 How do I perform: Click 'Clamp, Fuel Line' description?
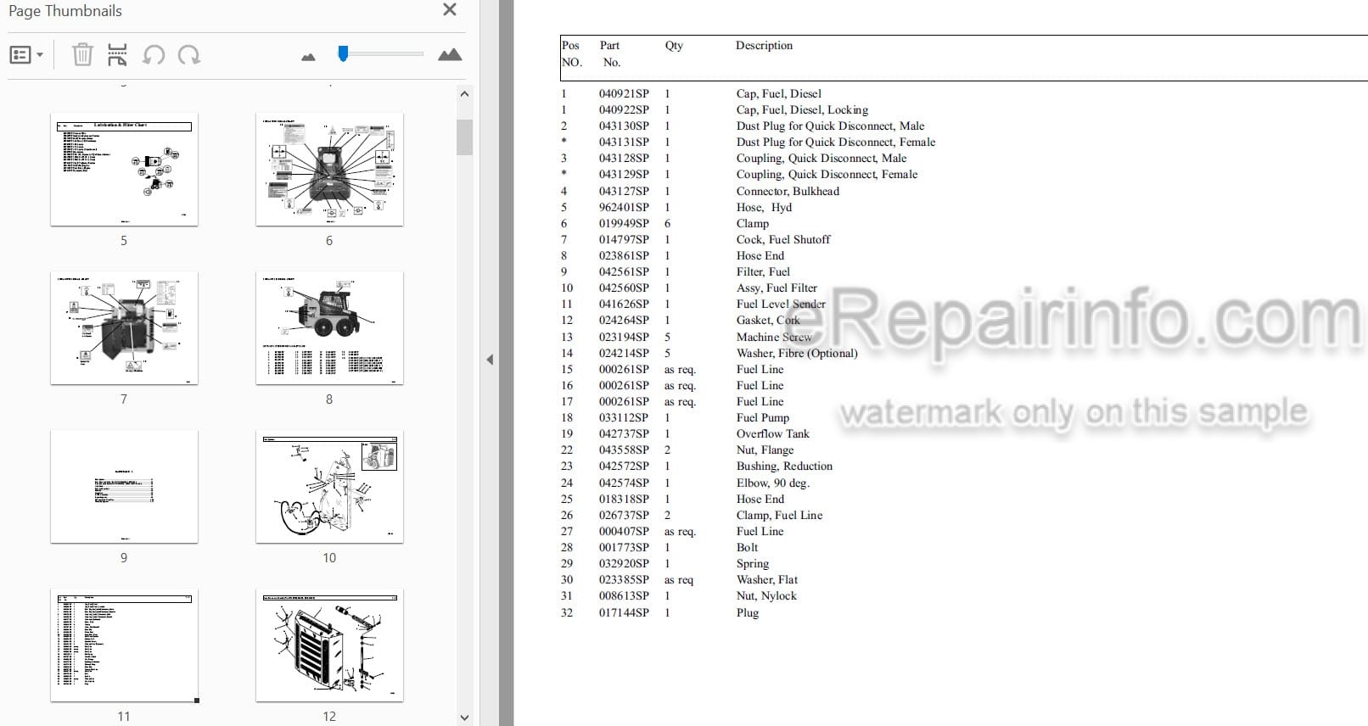(779, 516)
